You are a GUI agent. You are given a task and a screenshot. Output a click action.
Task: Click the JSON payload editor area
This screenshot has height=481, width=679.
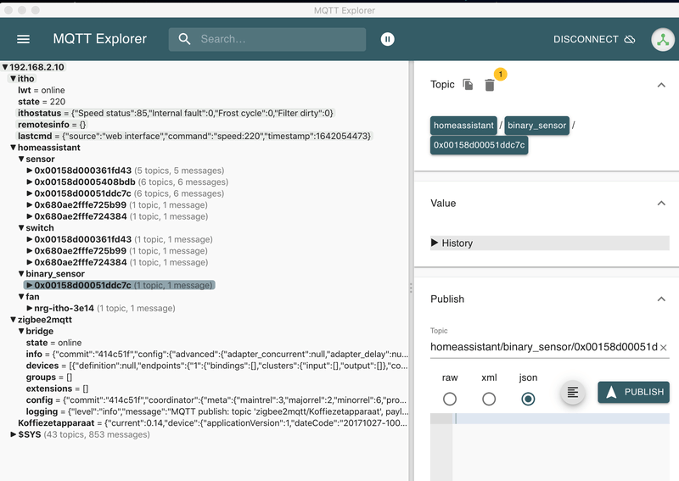tap(561, 447)
